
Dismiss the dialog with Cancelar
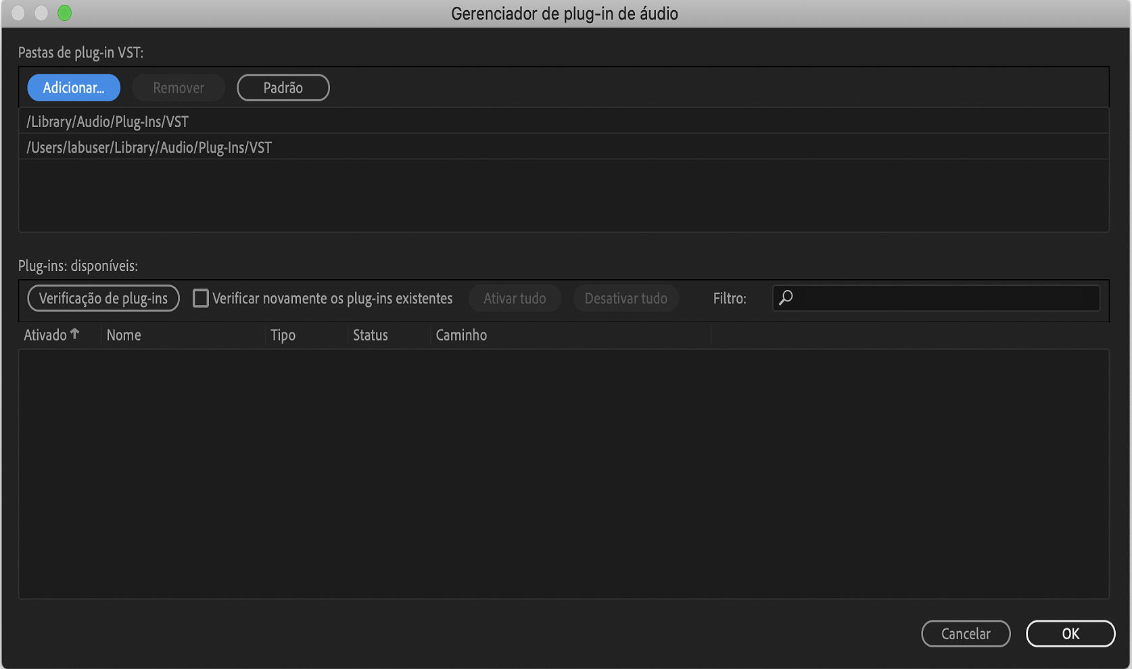[966, 634]
